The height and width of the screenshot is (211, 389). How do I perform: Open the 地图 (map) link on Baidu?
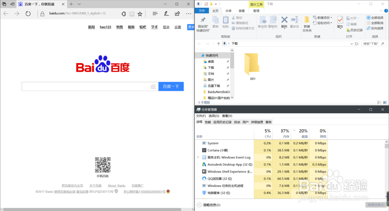tap(119, 27)
